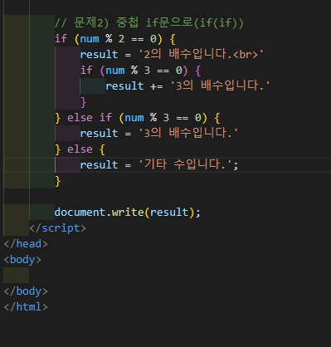Click the string '2의 배수입니다.<br>'
This screenshot has width=331, height=347.
coord(201,54)
